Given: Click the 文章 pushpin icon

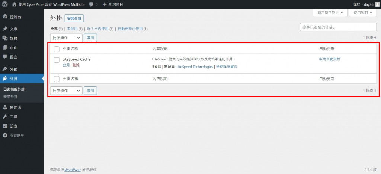Looking at the screenshot, I should (5, 29).
